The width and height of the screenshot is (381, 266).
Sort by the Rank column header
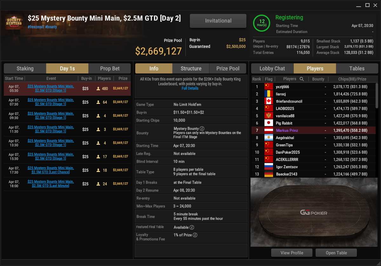[257, 79]
